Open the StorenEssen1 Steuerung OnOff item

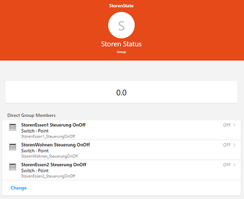(x=121, y=130)
